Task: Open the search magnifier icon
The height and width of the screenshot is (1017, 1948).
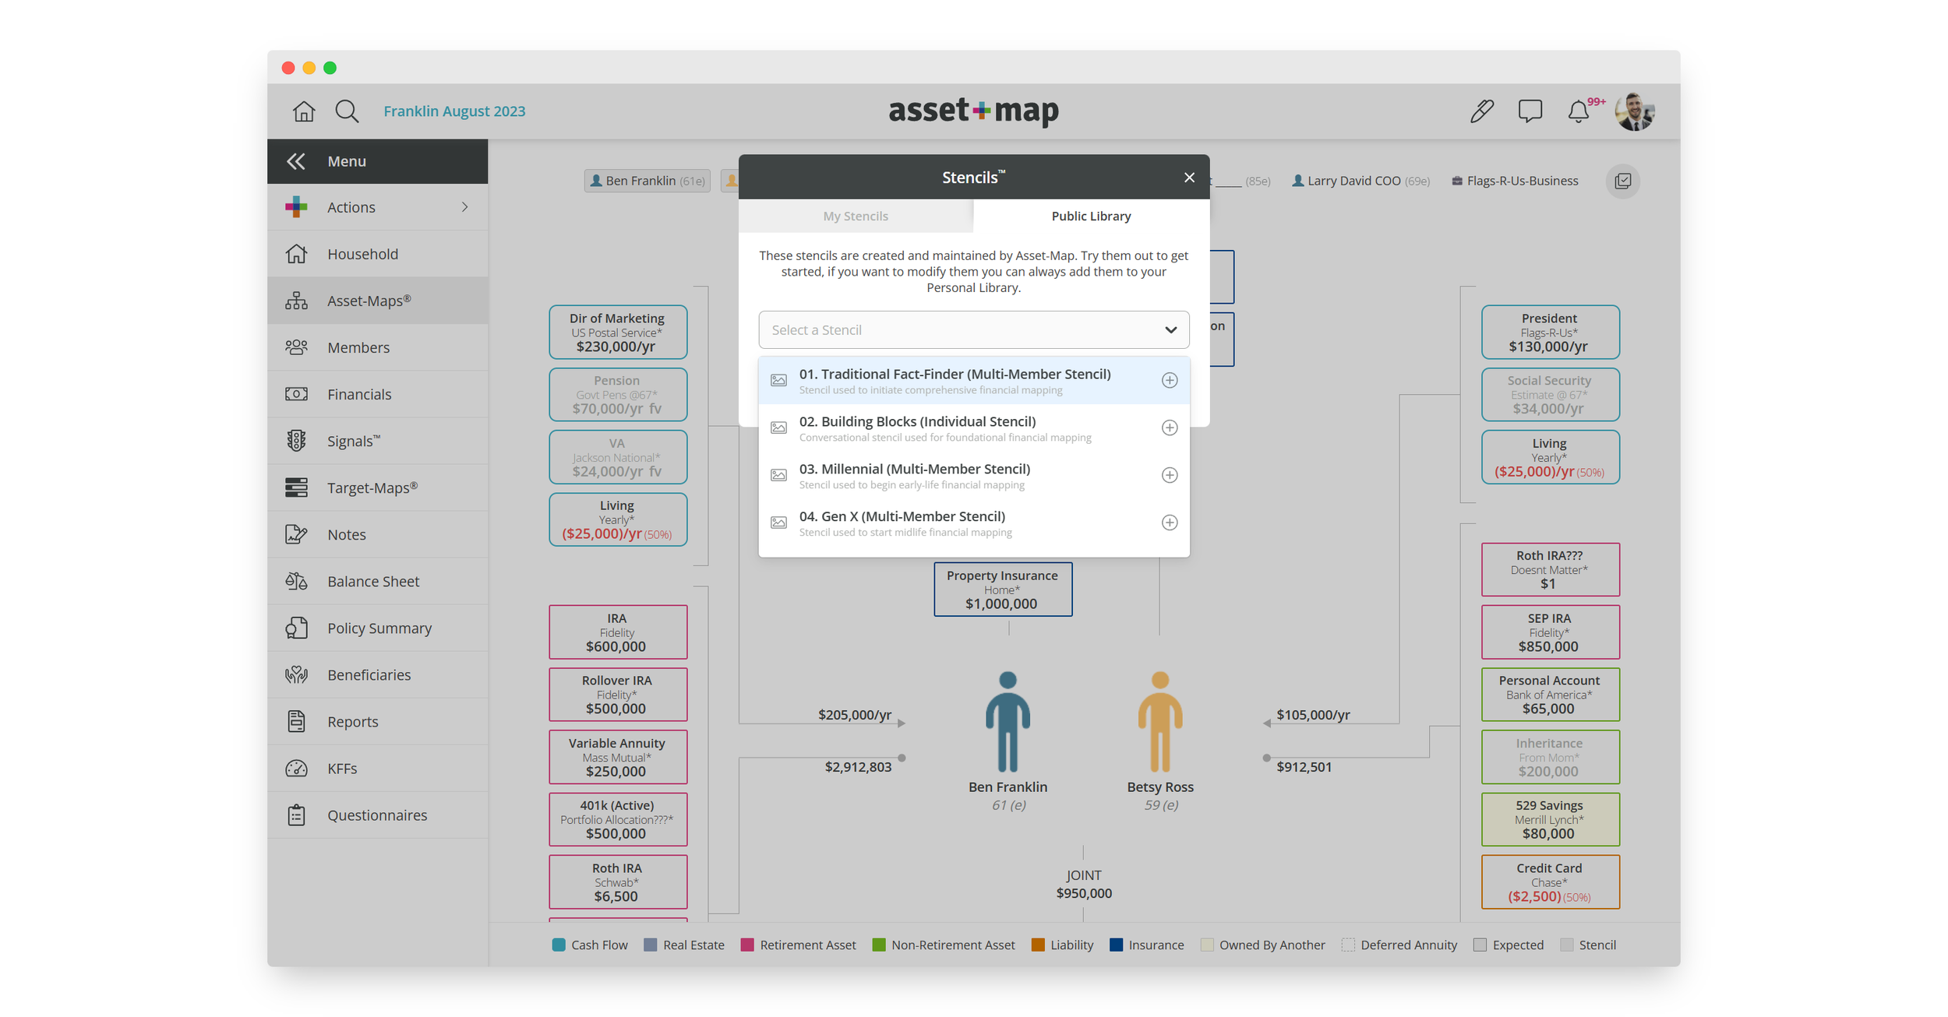Action: click(x=347, y=111)
